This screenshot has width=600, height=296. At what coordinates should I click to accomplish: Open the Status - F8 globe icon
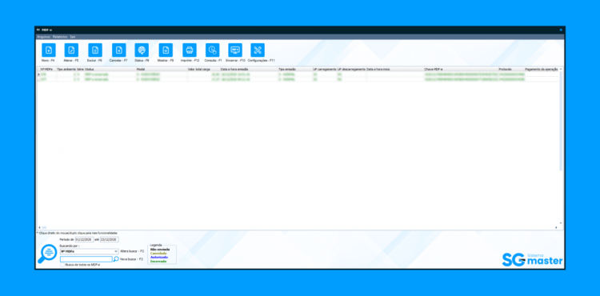142,50
